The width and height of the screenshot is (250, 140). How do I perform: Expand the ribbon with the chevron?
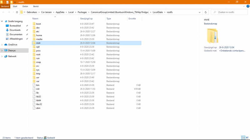[244, 6]
